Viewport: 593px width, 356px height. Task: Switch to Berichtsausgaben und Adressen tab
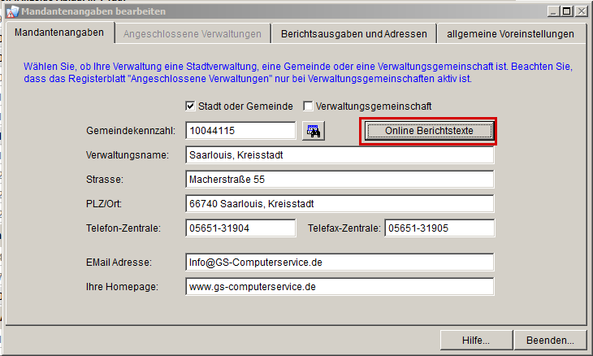[353, 33]
